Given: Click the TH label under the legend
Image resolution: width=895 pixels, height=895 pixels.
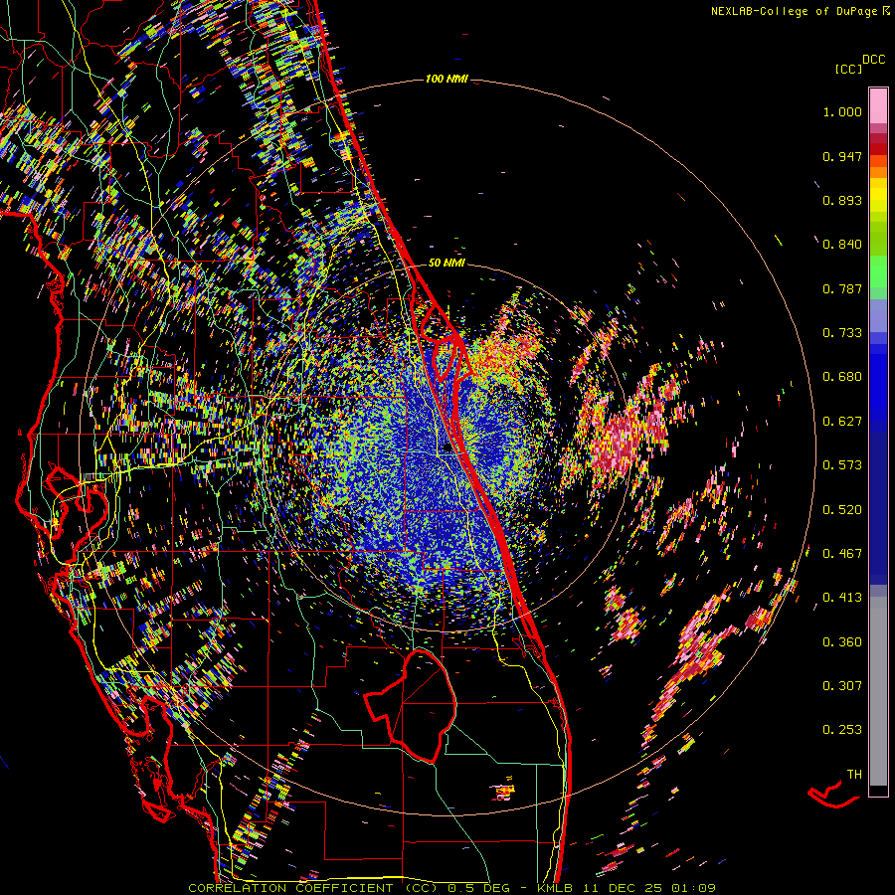Looking at the screenshot, I should [x=854, y=775].
